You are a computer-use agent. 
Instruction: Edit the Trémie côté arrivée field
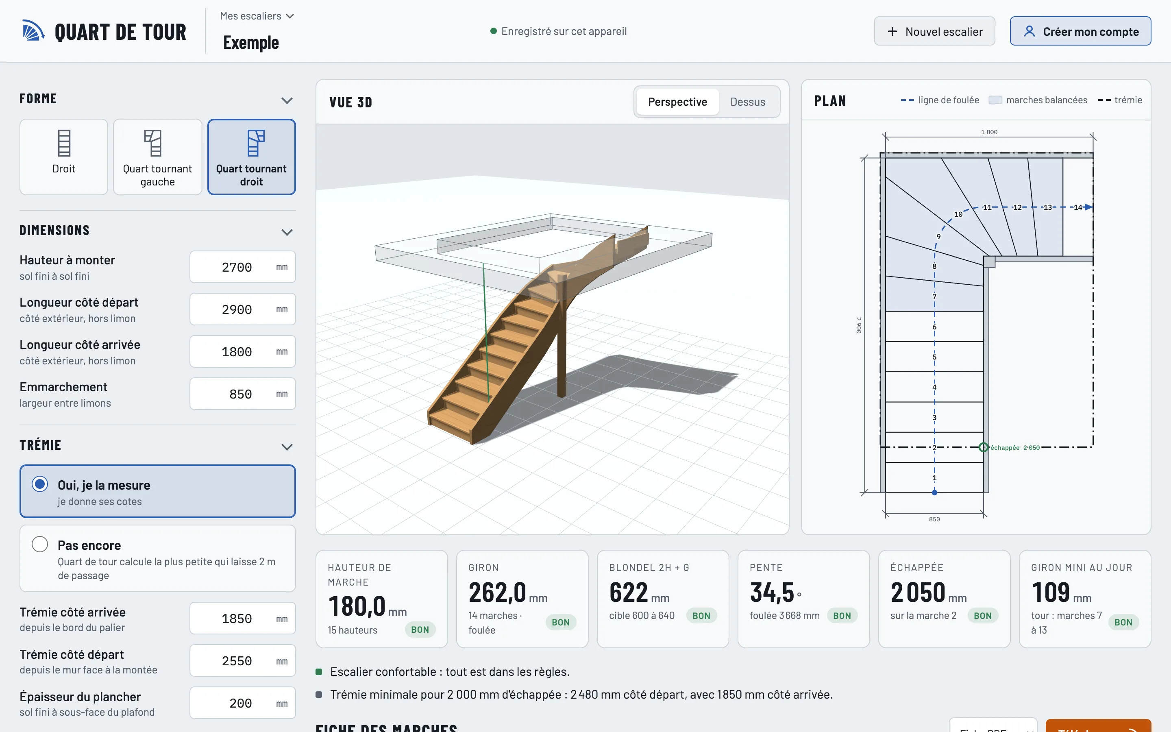[x=242, y=618]
